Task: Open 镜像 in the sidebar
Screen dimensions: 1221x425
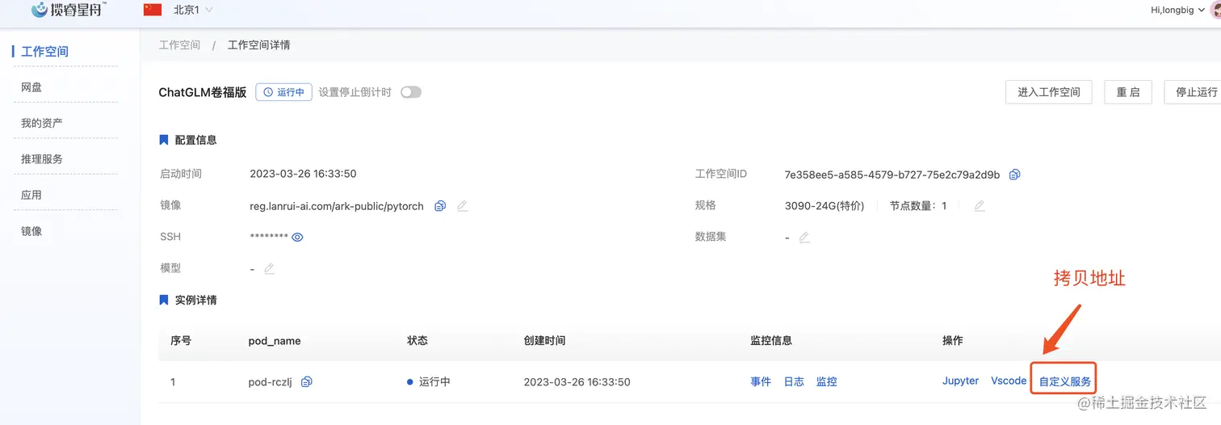Action: (x=31, y=231)
